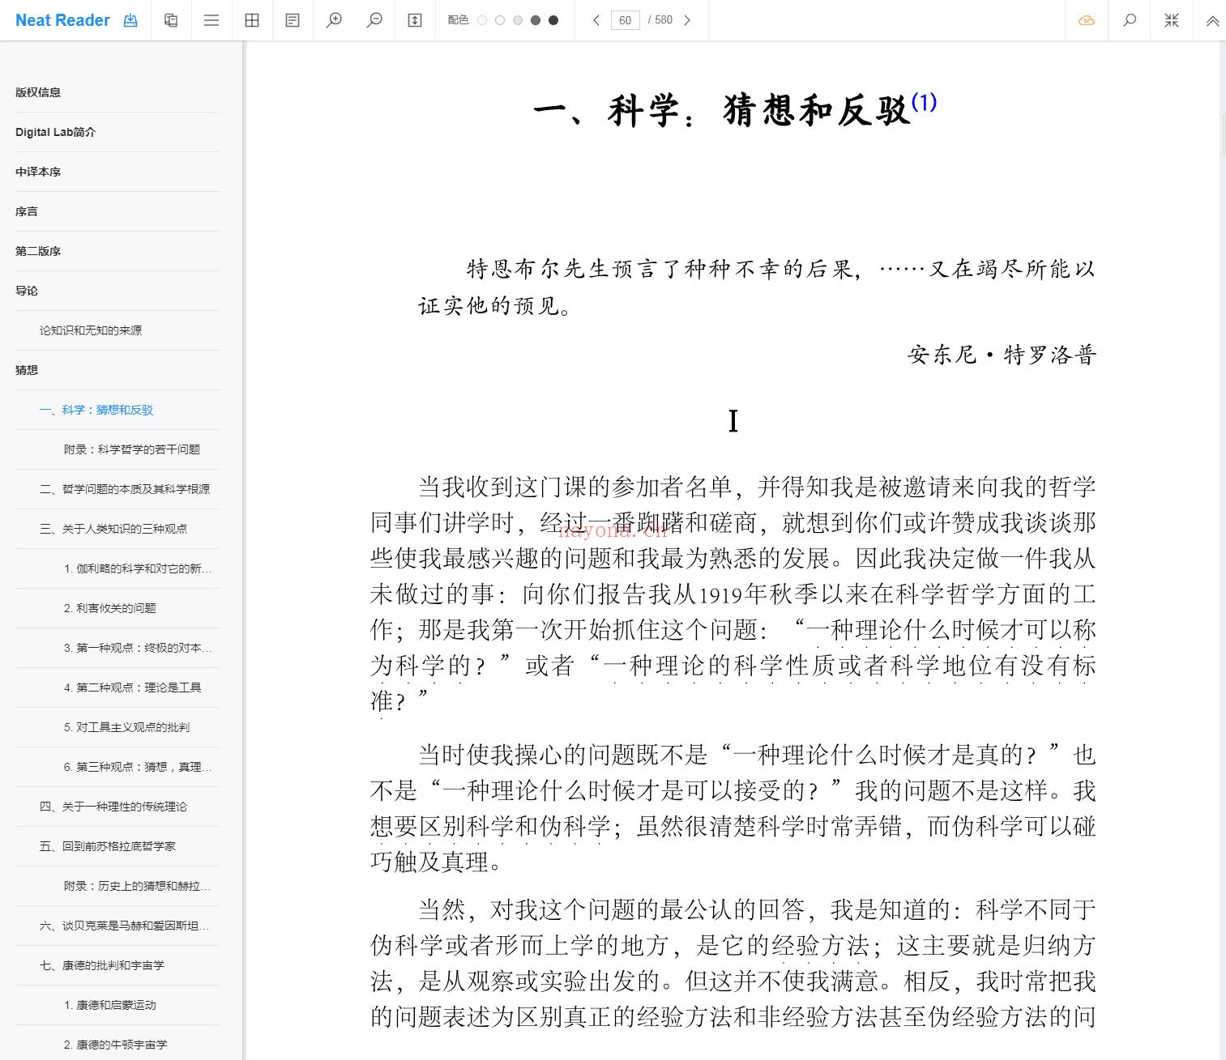Screen dimensions: 1226x1060
Task: Open 4. 第二种观点：理论是工具 entry
Action: pos(117,688)
